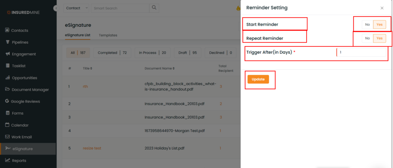Click the search magnifier icon
393x168 pixels.
coord(154,8)
